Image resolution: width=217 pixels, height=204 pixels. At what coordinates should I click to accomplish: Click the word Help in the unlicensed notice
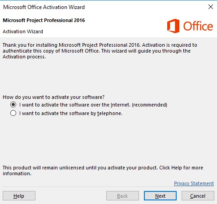[x=177, y=168]
